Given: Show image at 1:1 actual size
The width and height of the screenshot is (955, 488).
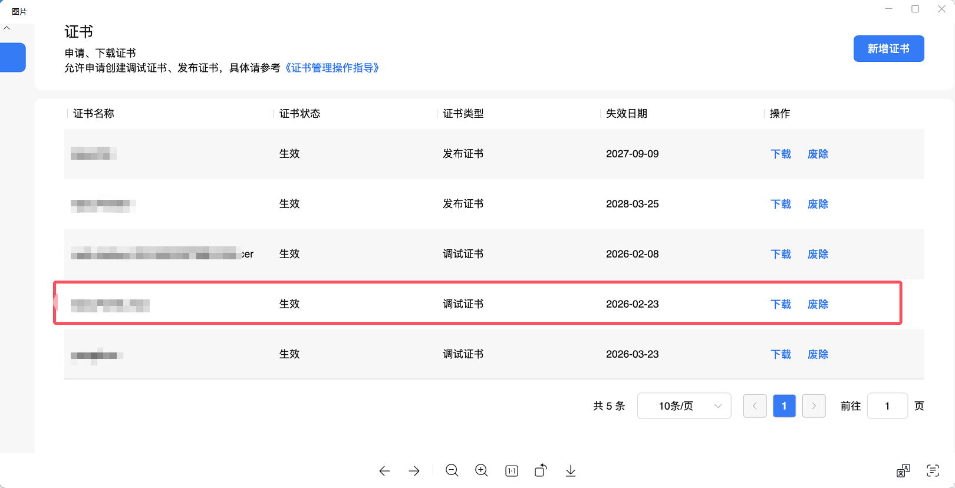Looking at the screenshot, I should coord(512,471).
